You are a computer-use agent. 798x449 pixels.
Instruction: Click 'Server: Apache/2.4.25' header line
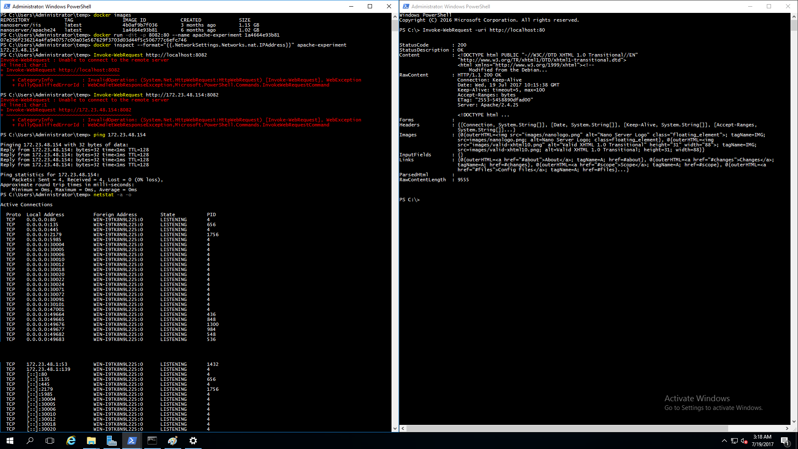tap(488, 105)
